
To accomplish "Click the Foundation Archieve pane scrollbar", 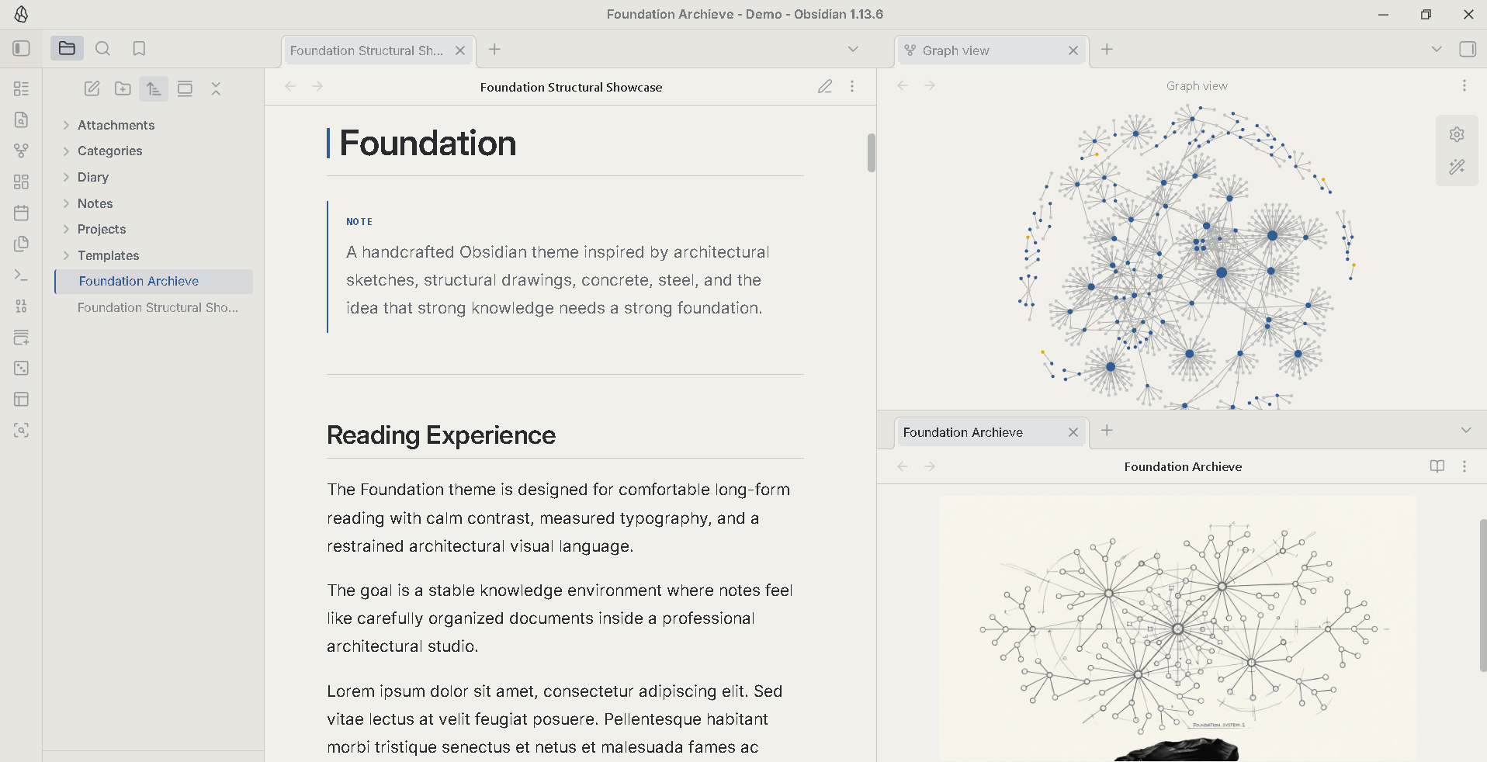I will (1483, 595).
